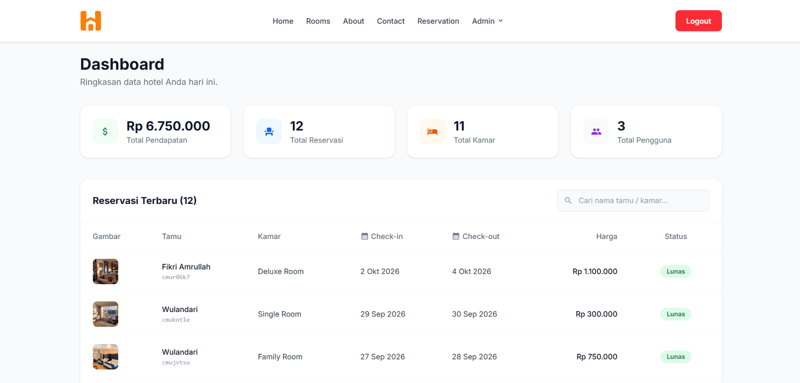Go to the Home page
Image resolution: width=800 pixels, height=383 pixels.
(283, 21)
